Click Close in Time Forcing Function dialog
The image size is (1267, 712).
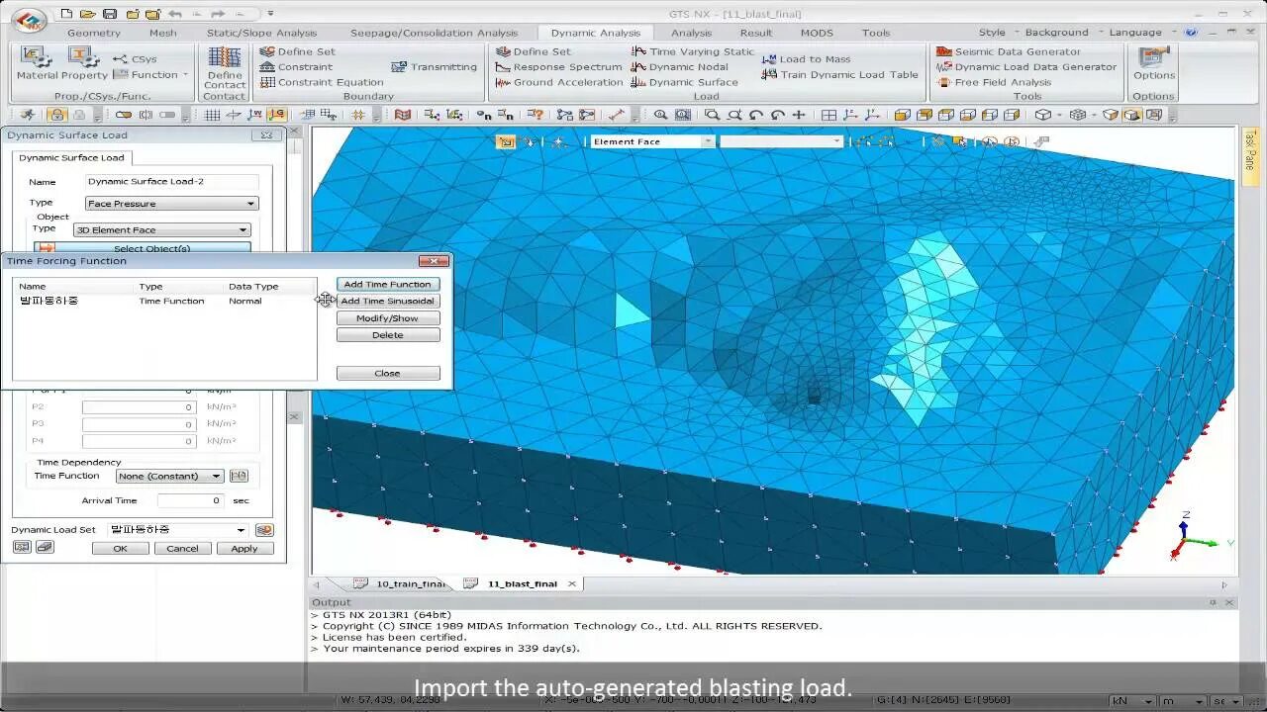point(388,373)
